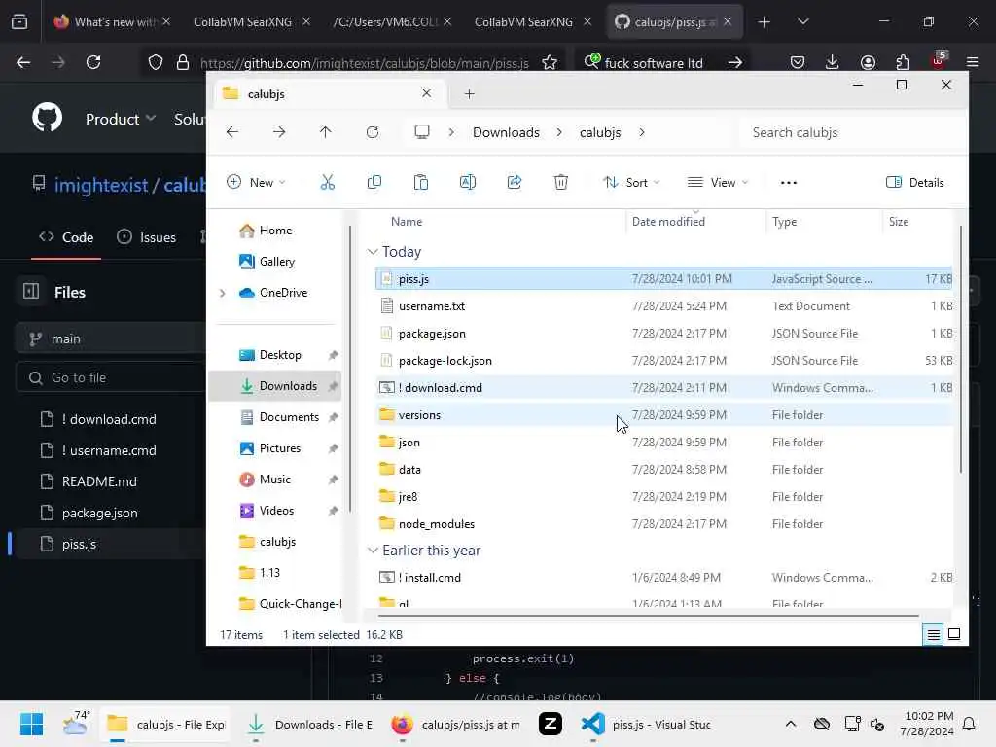
Task: Select the node_modules folder
Action: 664,524
